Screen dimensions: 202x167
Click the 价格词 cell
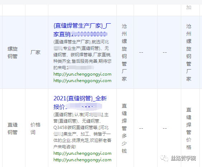(35, 128)
